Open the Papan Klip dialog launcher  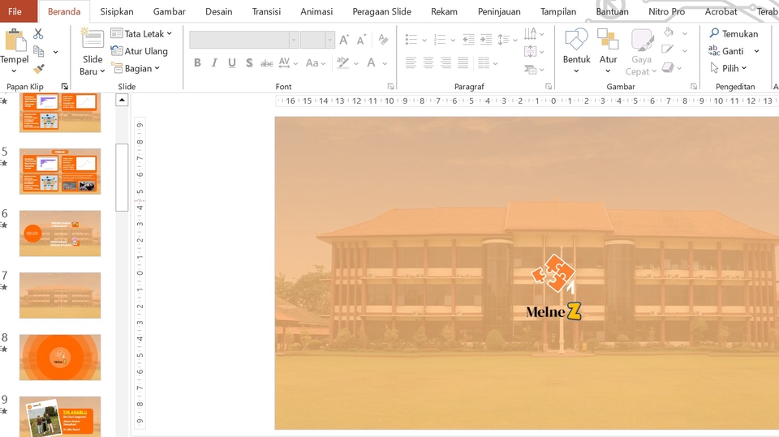point(65,87)
